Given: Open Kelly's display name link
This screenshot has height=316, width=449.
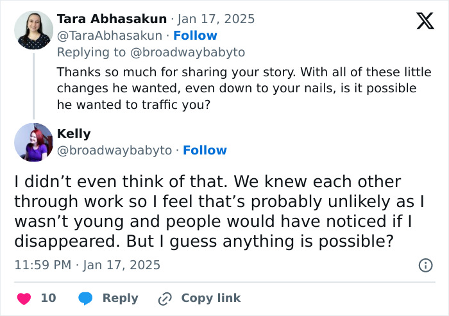Looking at the screenshot, I should tap(74, 133).
